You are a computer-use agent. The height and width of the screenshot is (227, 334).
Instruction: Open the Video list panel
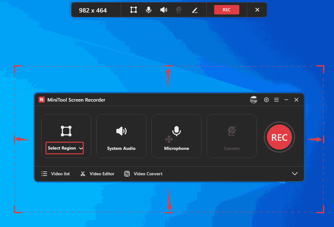[x=55, y=173]
